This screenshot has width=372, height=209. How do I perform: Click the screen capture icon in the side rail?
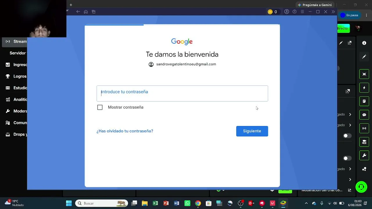pyautogui.click(x=364, y=74)
